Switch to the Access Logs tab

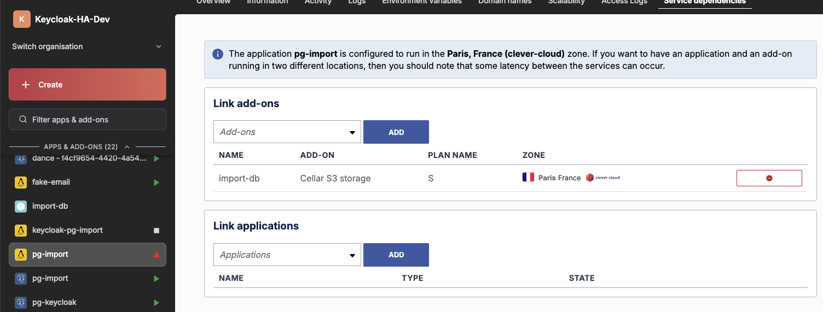click(x=624, y=2)
